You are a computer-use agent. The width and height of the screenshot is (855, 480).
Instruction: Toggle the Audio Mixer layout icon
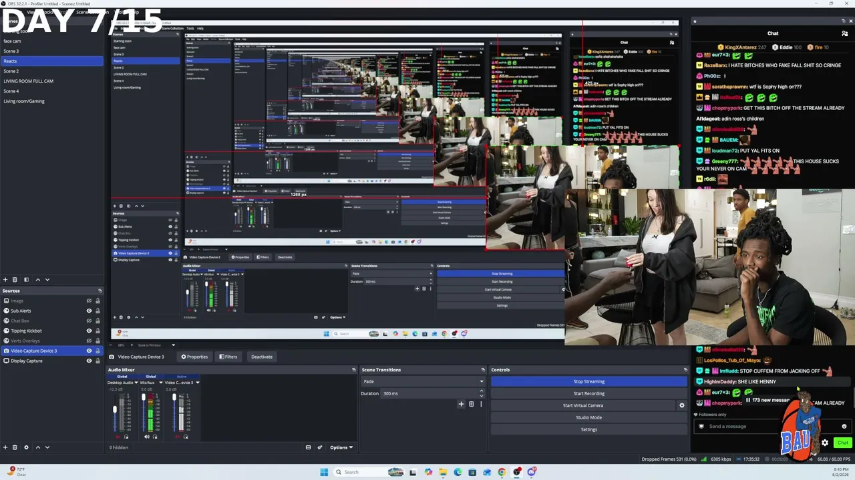(309, 447)
